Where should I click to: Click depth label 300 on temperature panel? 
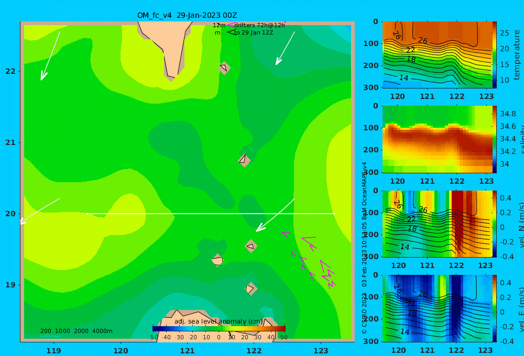[x=371, y=87]
